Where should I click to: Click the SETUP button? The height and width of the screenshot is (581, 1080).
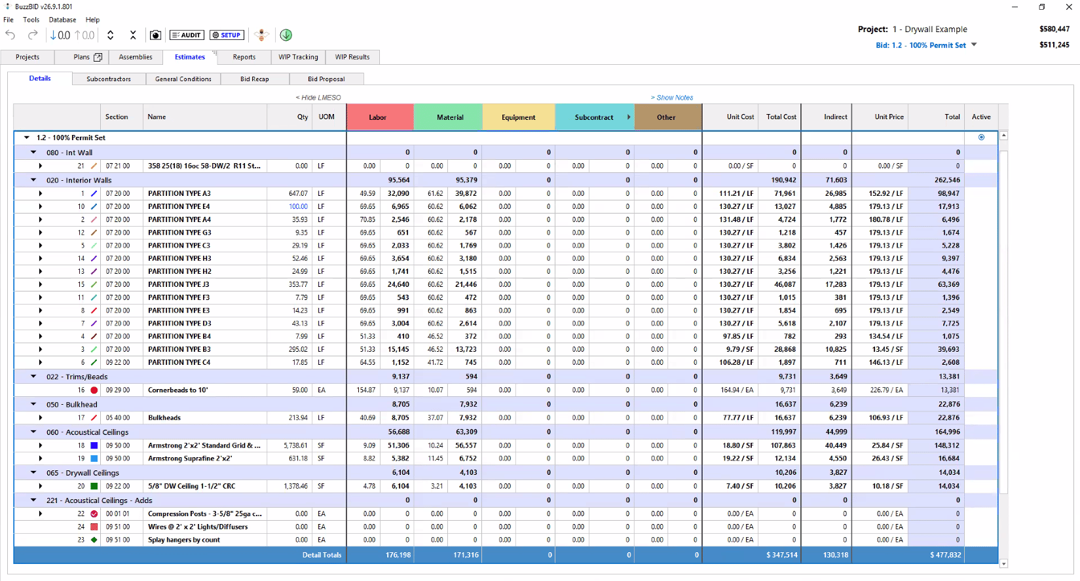point(227,35)
